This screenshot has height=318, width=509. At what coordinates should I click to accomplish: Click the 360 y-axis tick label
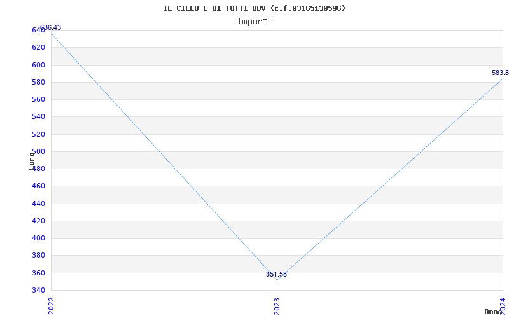[38, 273]
